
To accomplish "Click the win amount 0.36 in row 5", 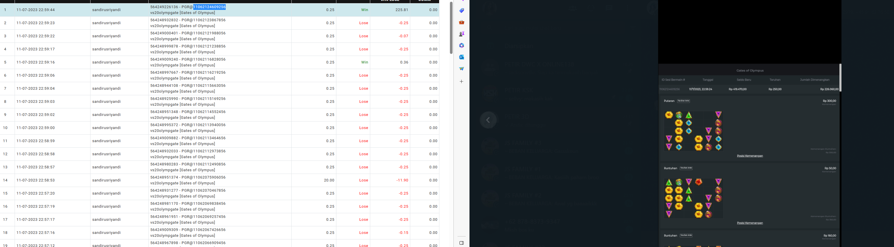I will pos(404,62).
